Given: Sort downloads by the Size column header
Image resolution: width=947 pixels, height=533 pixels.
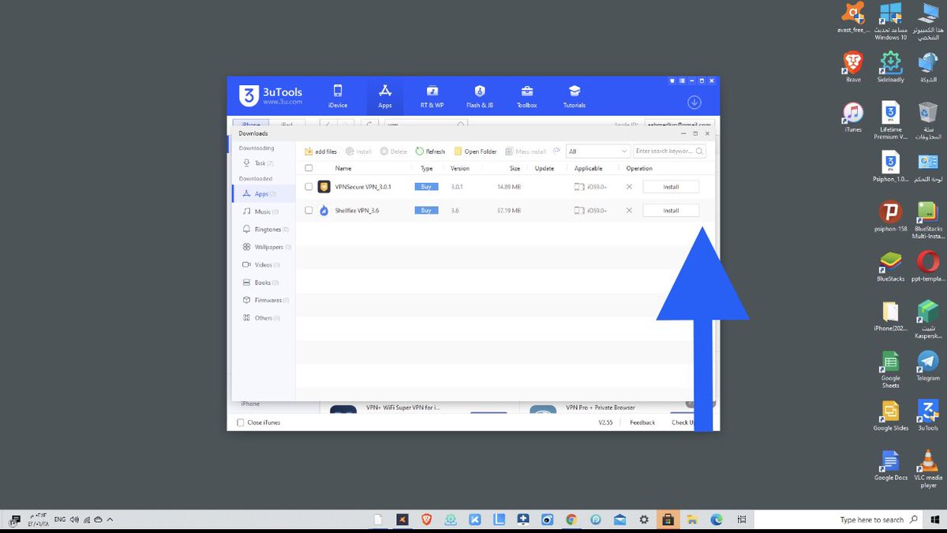Looking at the screenshot, I should click(515, 168).
